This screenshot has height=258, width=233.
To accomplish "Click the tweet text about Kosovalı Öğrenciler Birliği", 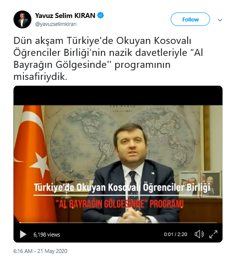I will pyautogui.click(x=108, y=58).
